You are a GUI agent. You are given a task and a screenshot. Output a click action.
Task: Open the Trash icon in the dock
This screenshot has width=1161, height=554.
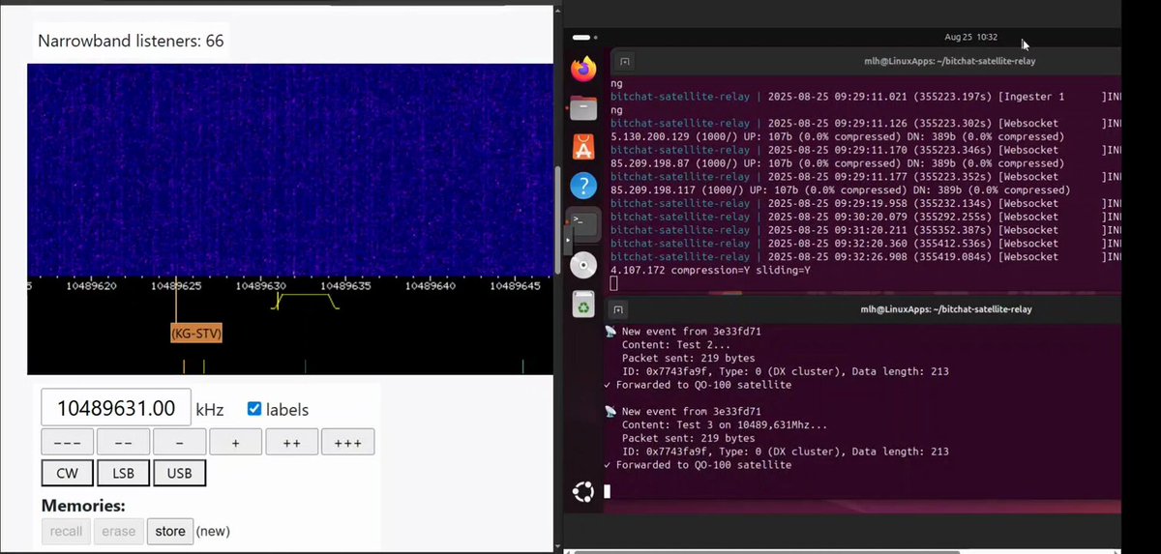coord(583,305)
